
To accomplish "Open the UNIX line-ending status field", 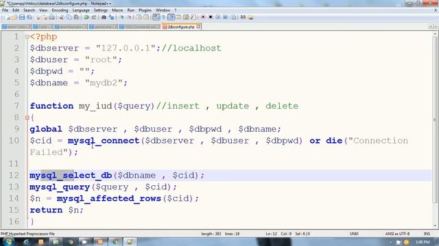I will click(354, 234).
